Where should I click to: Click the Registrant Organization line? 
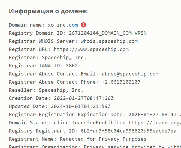(95, 146)
